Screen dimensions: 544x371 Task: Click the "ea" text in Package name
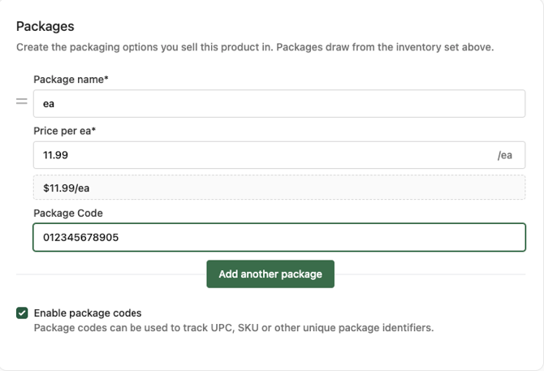[48, 104]
